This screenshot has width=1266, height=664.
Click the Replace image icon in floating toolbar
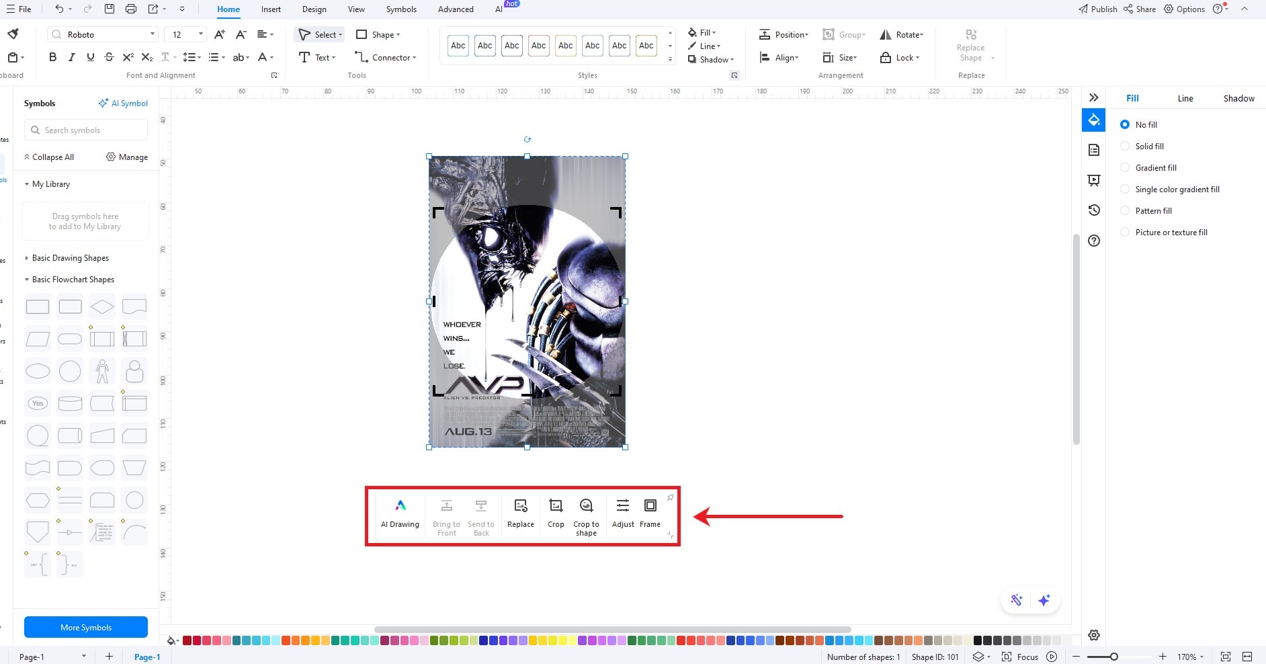click(521, 505)
